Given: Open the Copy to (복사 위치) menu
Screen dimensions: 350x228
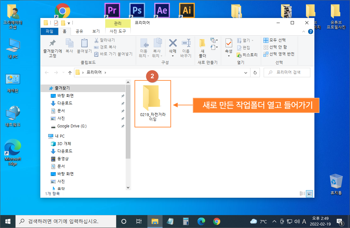Looking at the screenshot, I should [157, 48].
